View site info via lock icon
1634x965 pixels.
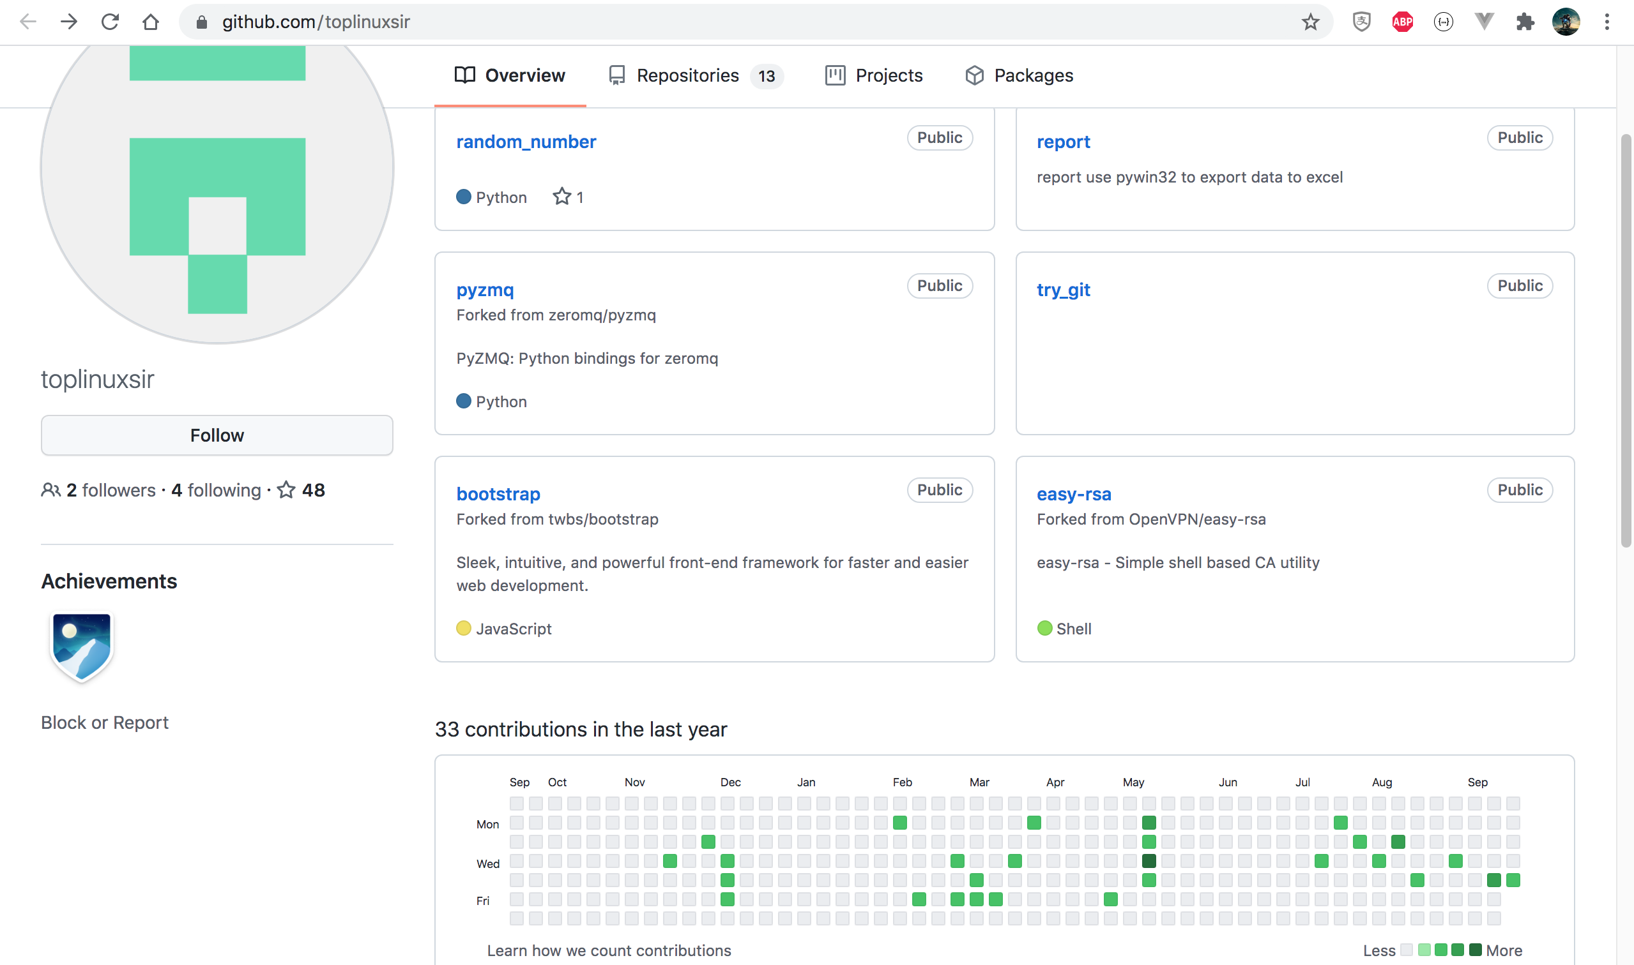tap(202, 22)
